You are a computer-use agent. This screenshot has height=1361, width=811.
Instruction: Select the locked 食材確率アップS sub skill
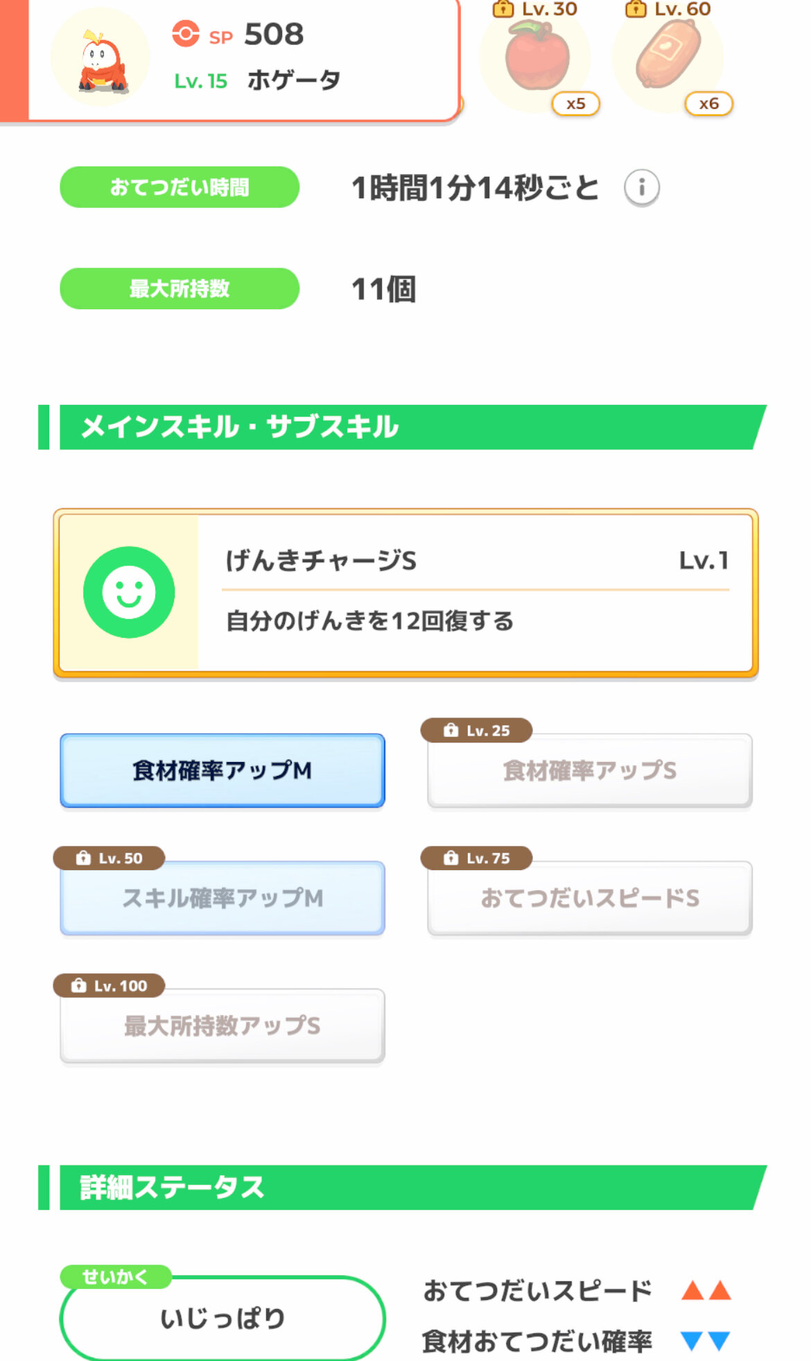[x=590, y=770]
